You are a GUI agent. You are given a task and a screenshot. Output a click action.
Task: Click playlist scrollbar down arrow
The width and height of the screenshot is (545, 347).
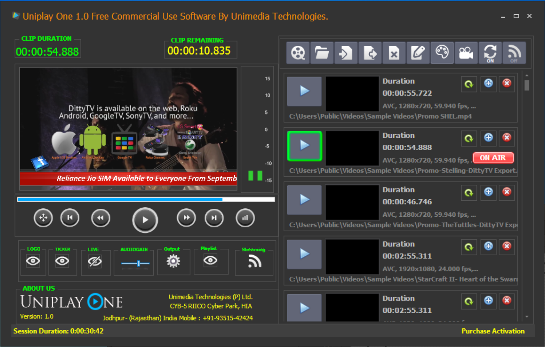pos(527,317)
